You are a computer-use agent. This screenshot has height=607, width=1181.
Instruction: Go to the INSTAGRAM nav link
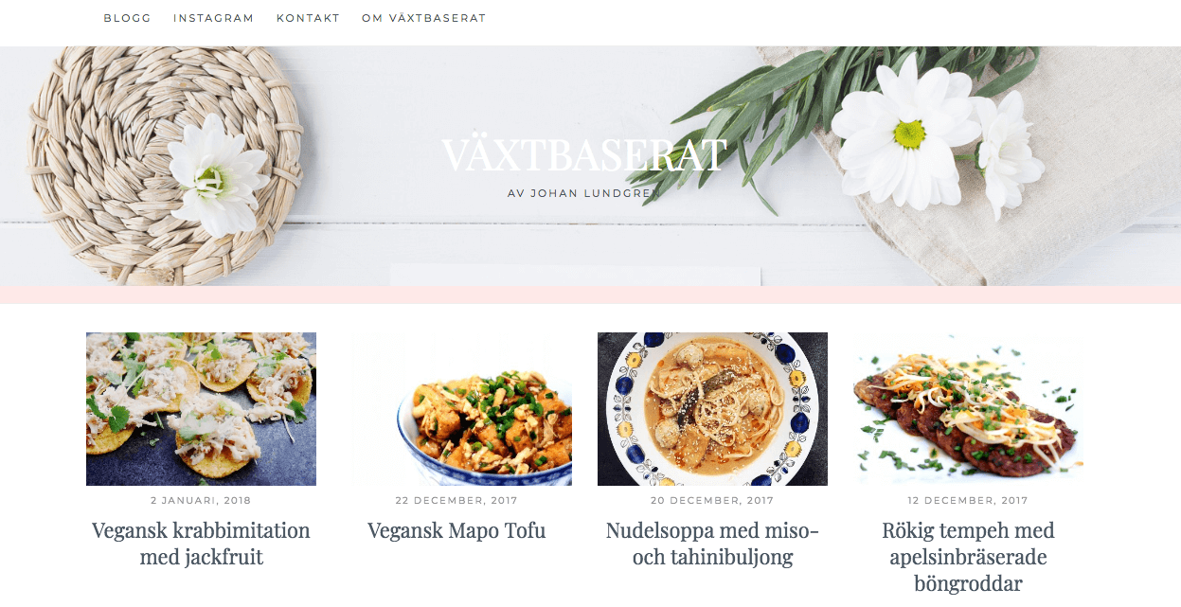(213, 18)
